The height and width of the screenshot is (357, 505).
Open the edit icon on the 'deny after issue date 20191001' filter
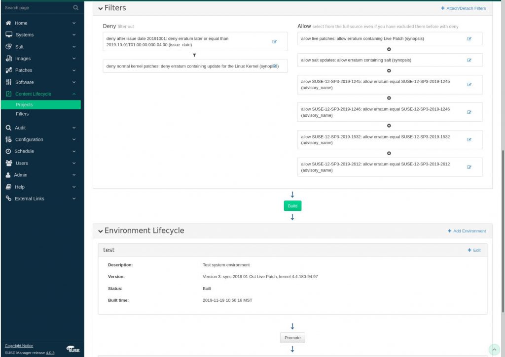coord(275,41)
